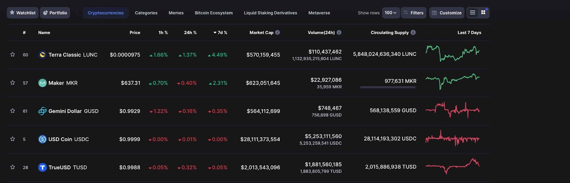Image resolution: width=570 pixels, height=183 pixels.
Task: Click Maker market cap $623,051,645
Action: (x=263, y=83)
